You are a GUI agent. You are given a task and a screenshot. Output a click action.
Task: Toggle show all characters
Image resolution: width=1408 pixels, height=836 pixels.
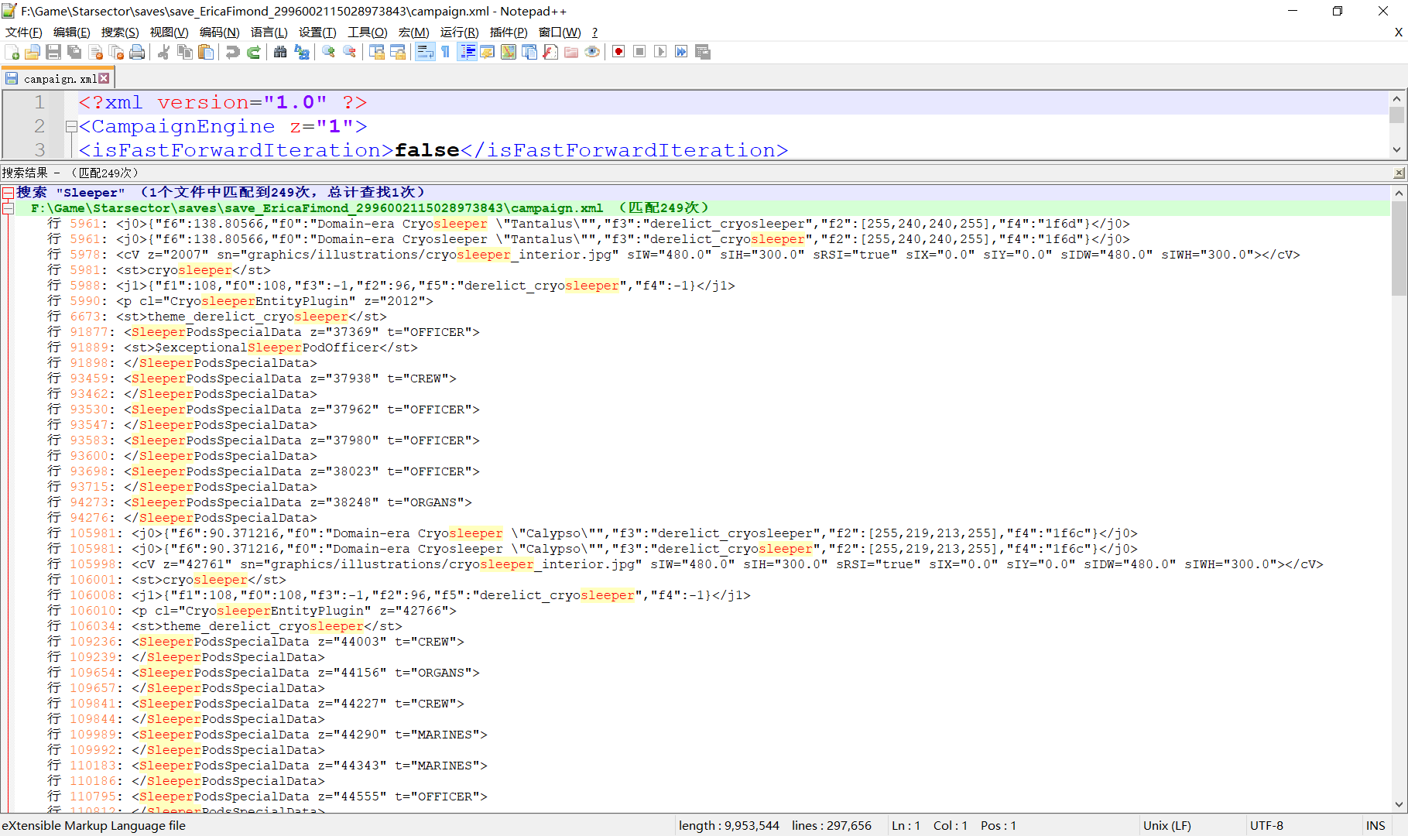click(446, 52)
